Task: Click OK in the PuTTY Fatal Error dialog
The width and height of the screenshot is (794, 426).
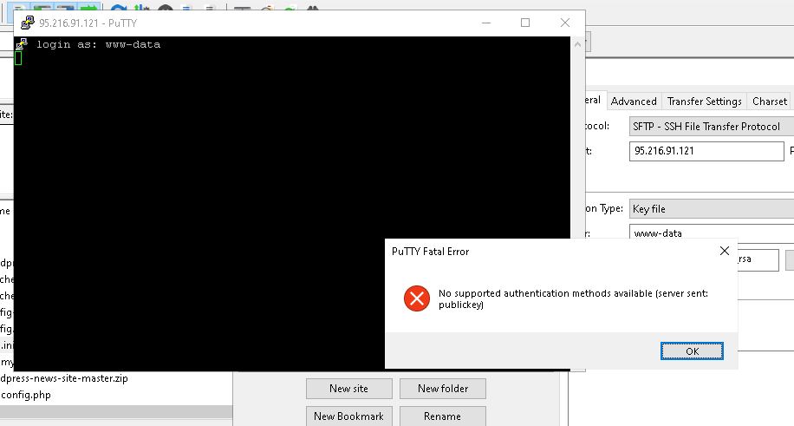Action: tap(691, 351)
